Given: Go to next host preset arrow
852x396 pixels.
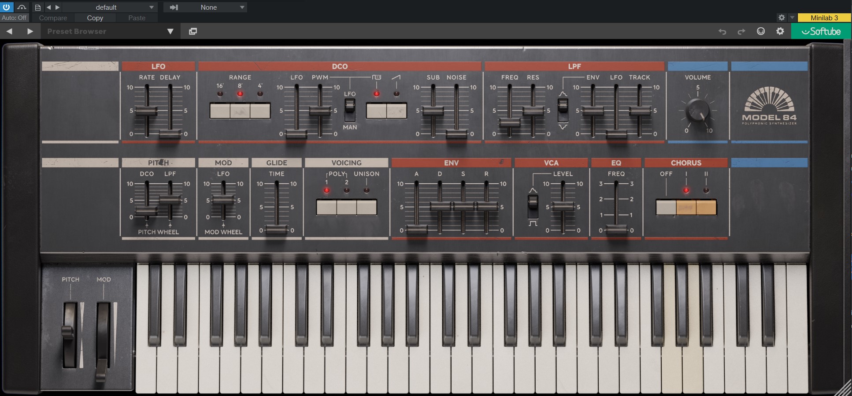Looking at the screenshot, I should [x=57, y=7].
